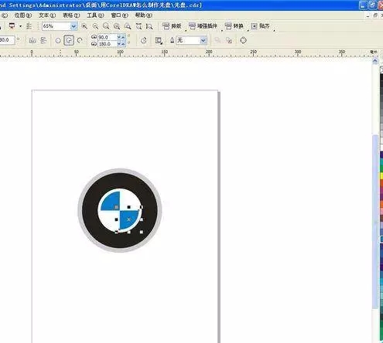This screenshot has width=383, height=343.
Task: Click the Zoom to Page Width icon
Action: pos(138,26)
